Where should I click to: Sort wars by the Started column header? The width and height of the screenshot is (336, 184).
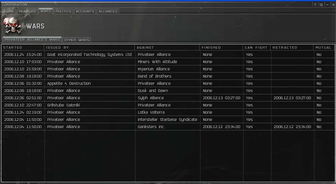point(22,48)
